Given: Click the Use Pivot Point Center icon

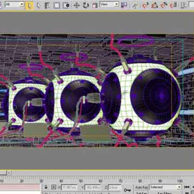Looking at the screenshot, I should tap(124, 5).
